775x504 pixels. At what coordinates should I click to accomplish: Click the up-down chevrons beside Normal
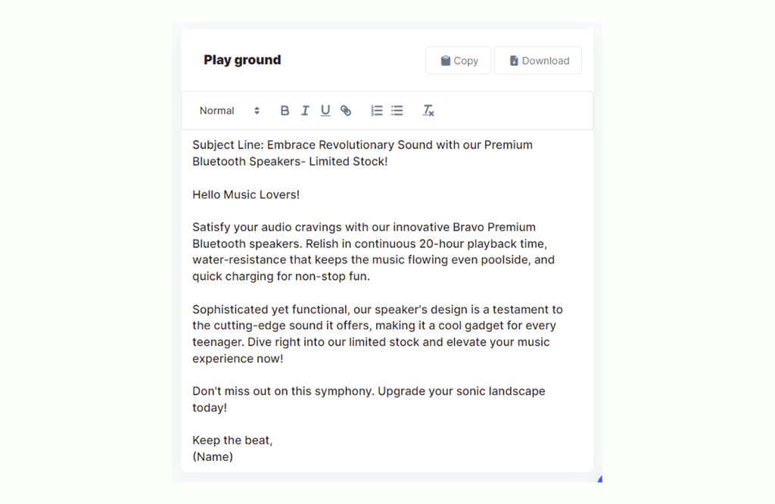[257, 110]
